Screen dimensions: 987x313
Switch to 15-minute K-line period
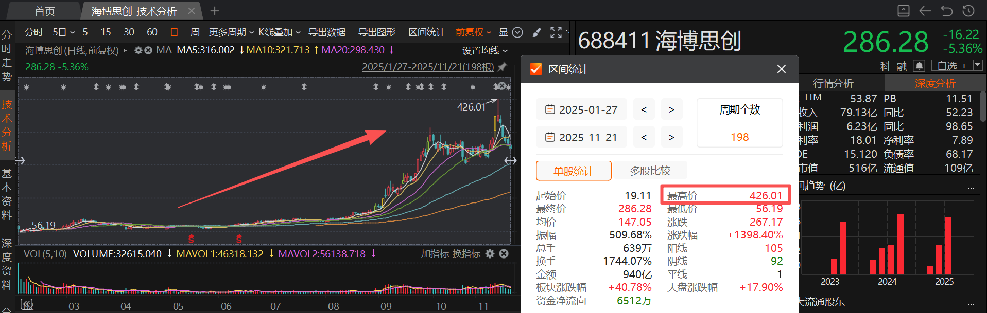tap(106, 32)
